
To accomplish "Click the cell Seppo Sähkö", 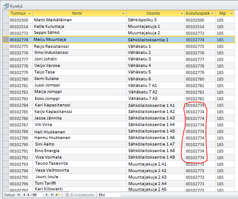I will [x=79, y=33].
